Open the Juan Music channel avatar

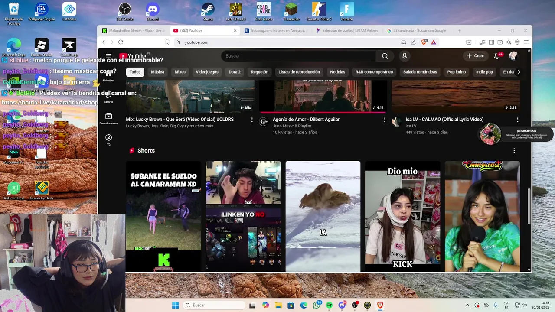coord(264,122)
